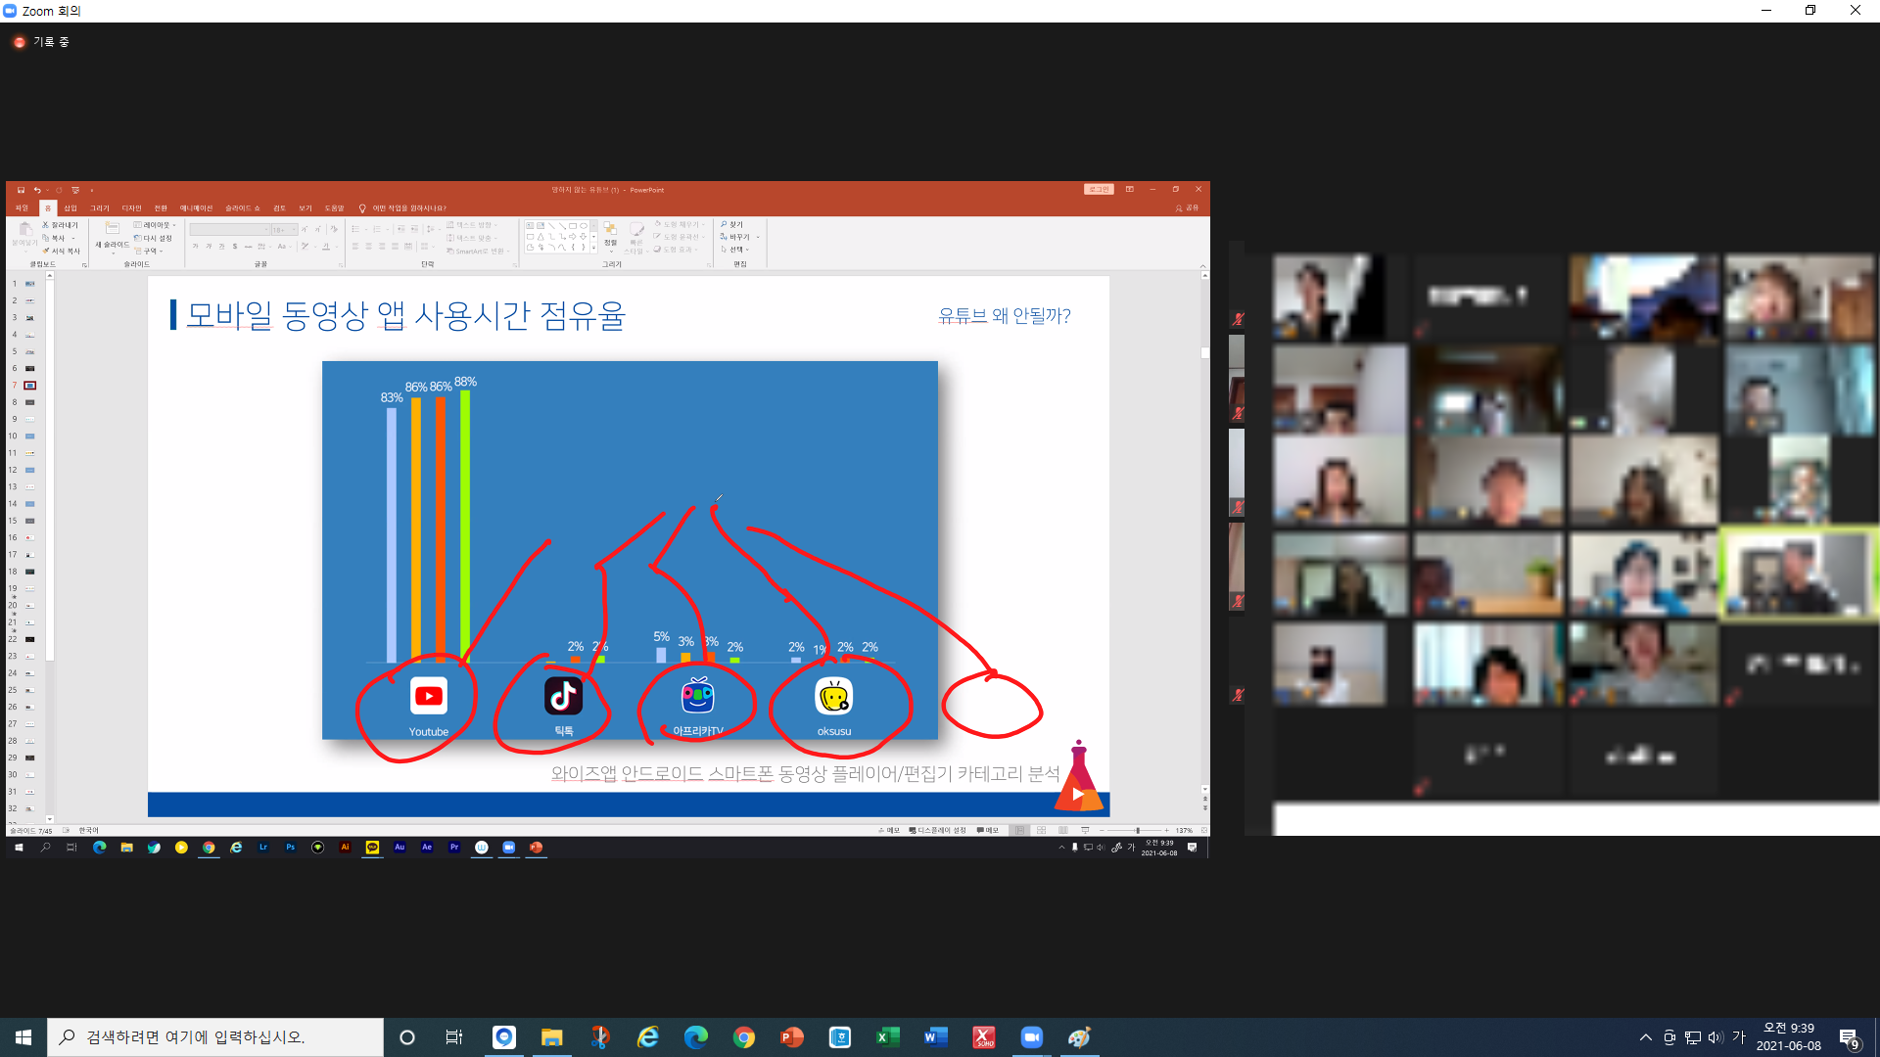Click the text 유튜브 왜 안될까?

pos(1005,315)
